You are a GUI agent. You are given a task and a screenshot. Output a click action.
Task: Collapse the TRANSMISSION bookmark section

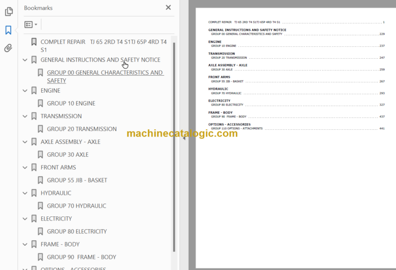coord(25,116)
